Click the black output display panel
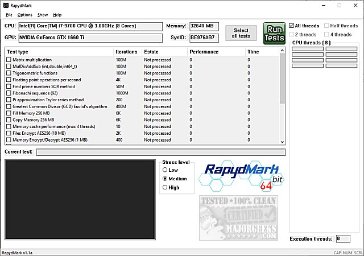The image size is (364, 256). (80, 200)
